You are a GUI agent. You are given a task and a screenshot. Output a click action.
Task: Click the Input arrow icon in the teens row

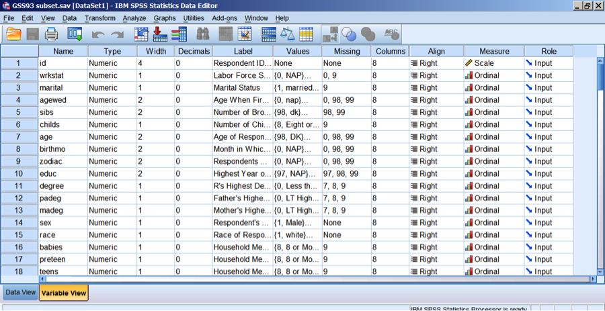(529, 271)
